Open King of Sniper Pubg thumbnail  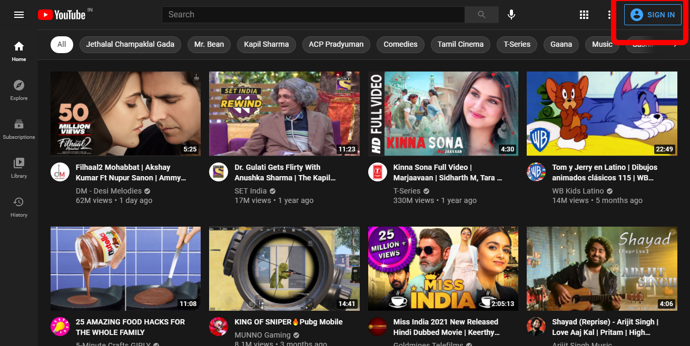(284, 269)
